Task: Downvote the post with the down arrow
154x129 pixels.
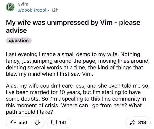Action: point(37,122)
